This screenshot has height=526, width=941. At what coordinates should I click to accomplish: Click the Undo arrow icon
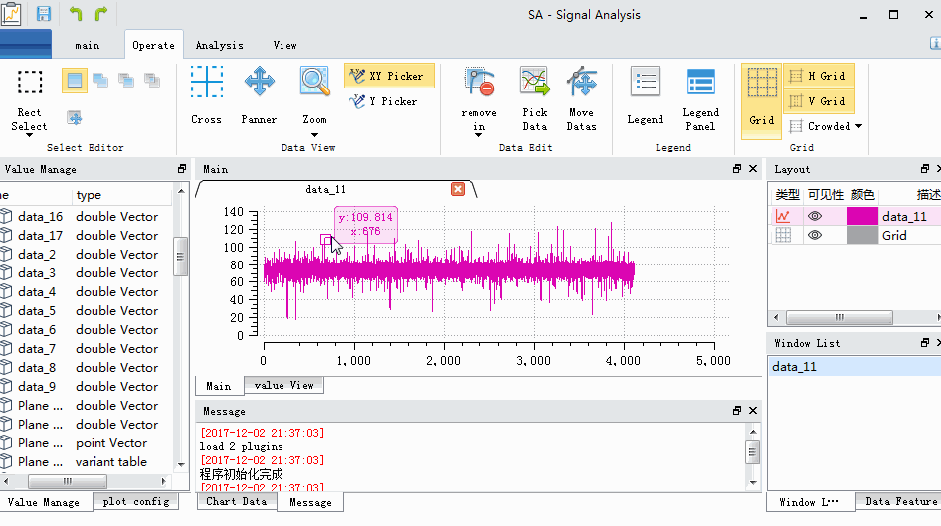tap(76, 13)
